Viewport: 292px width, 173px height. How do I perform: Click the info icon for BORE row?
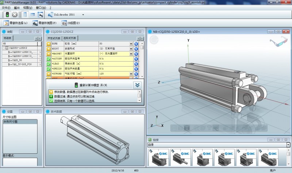(136, 44)
